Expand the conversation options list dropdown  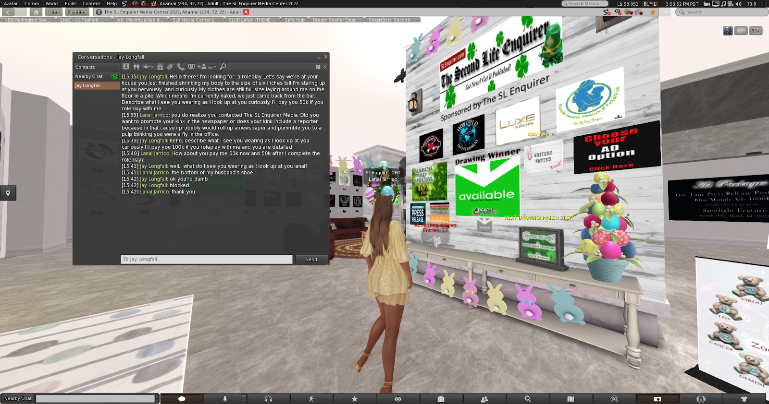click(212, 67)
